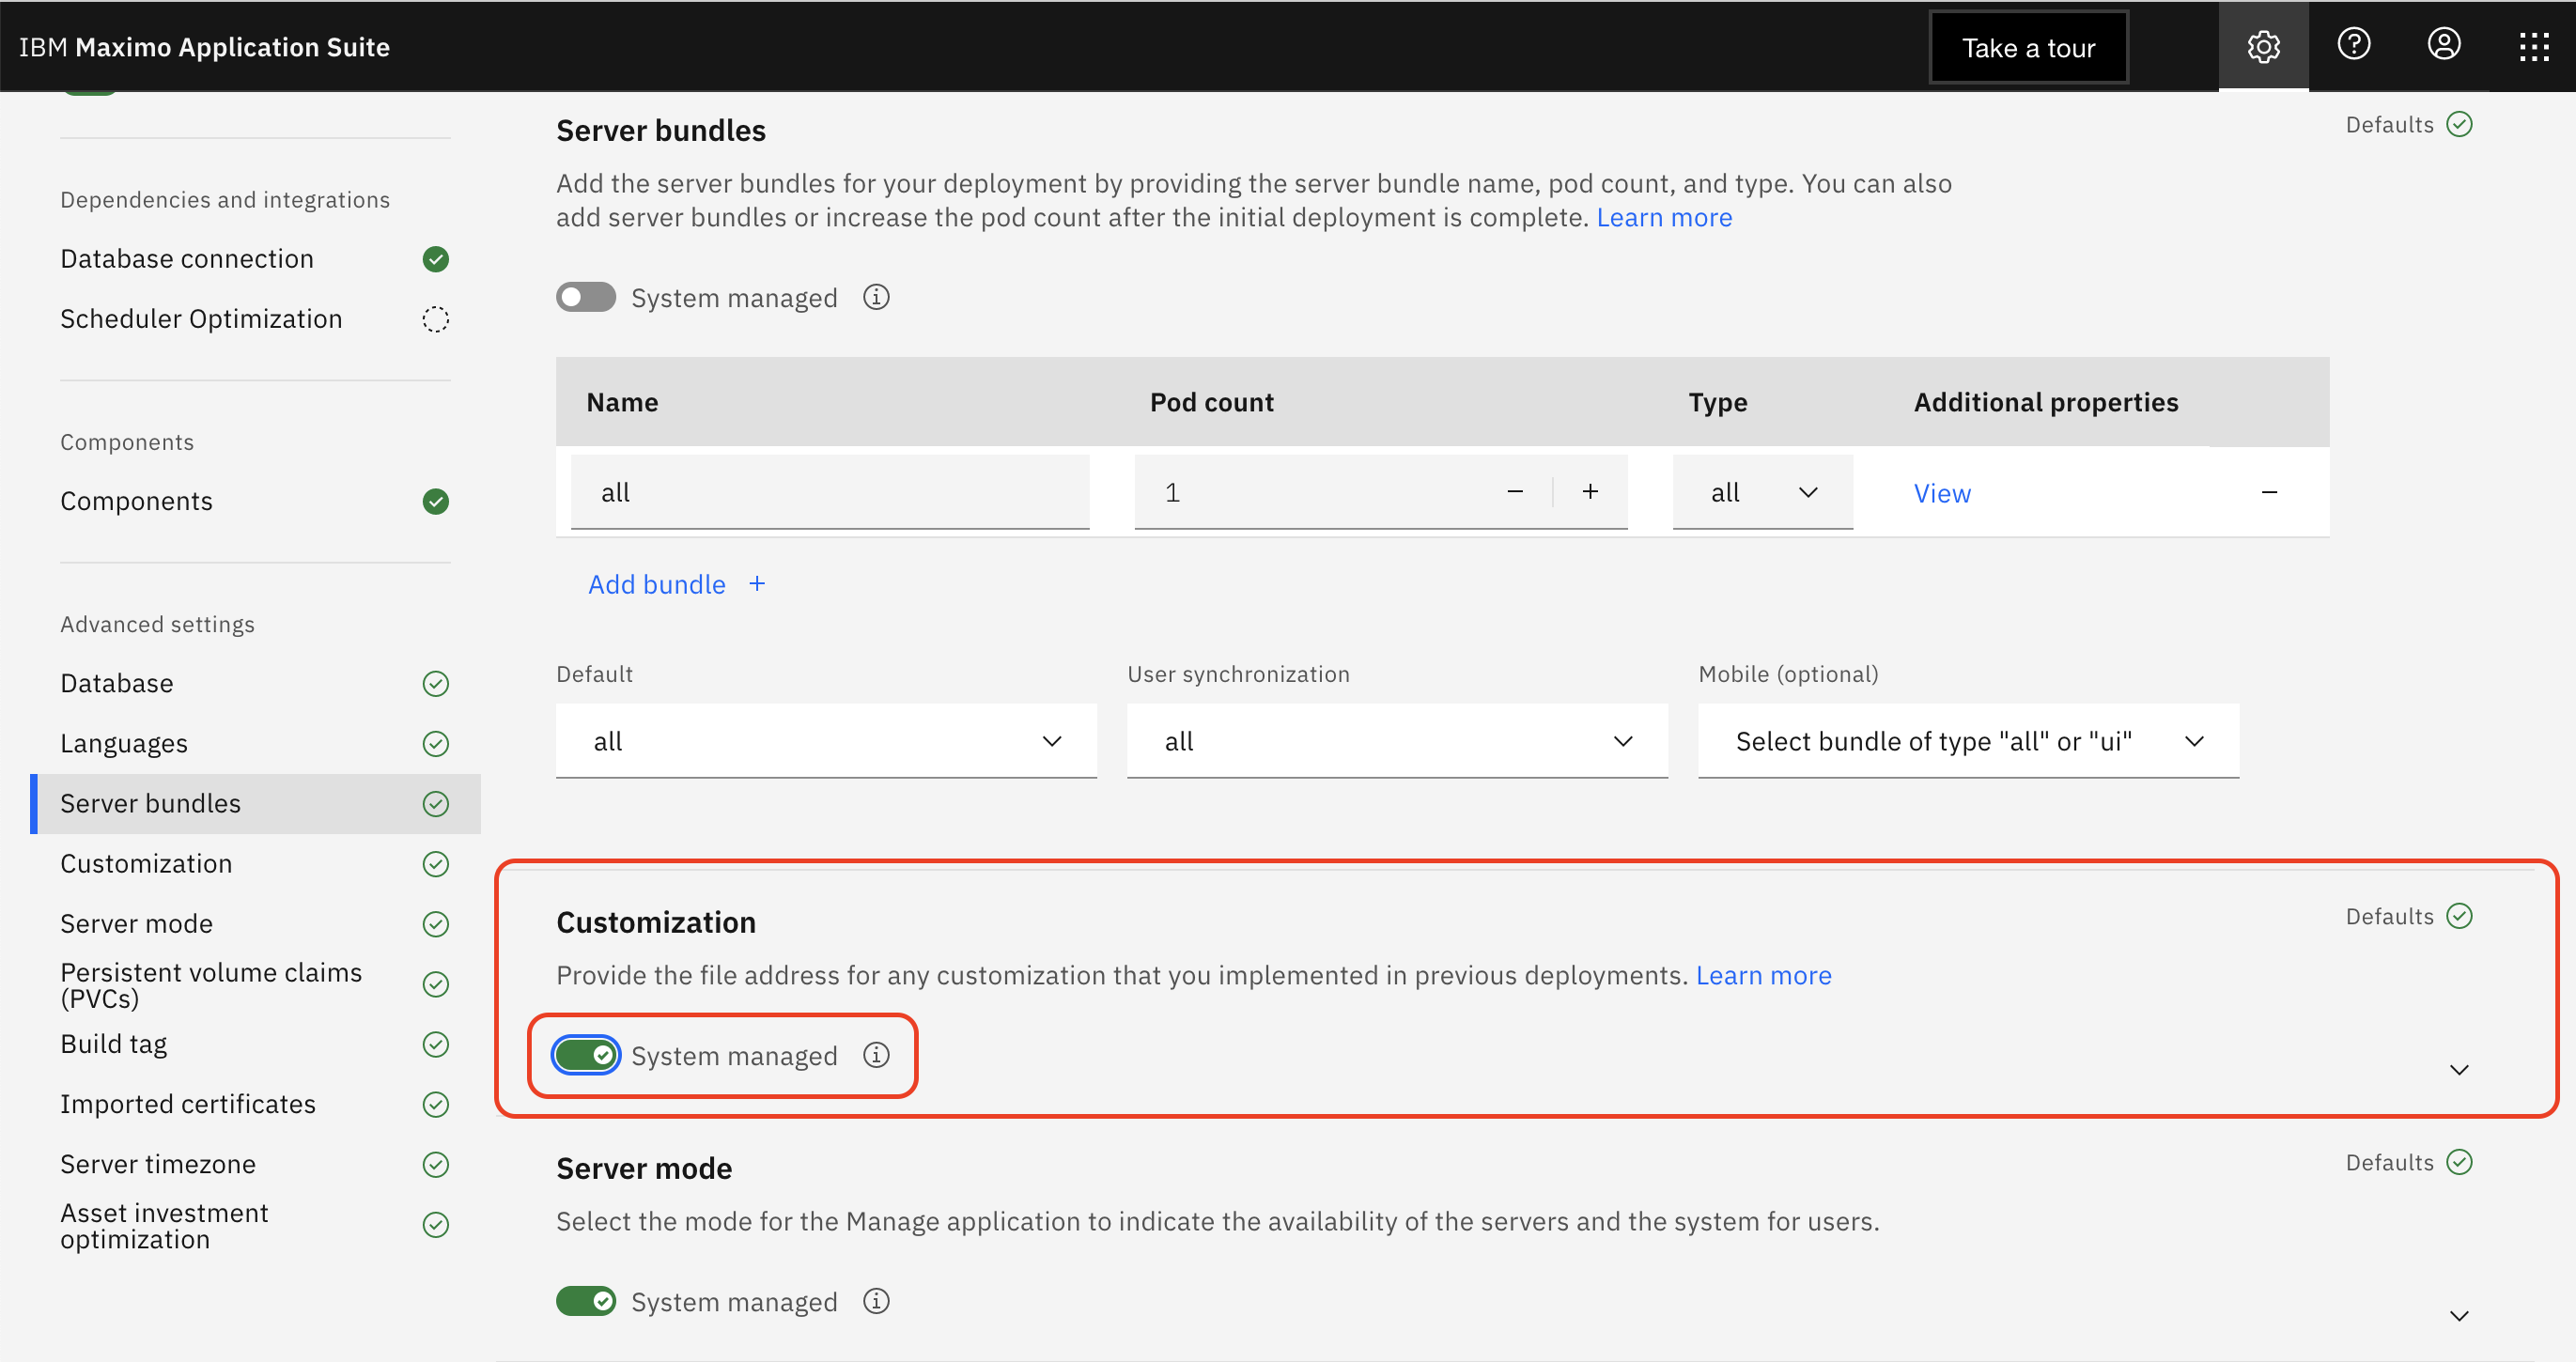
Task: Open the bundle Type dropdown
Action: tap(1762, 492)
